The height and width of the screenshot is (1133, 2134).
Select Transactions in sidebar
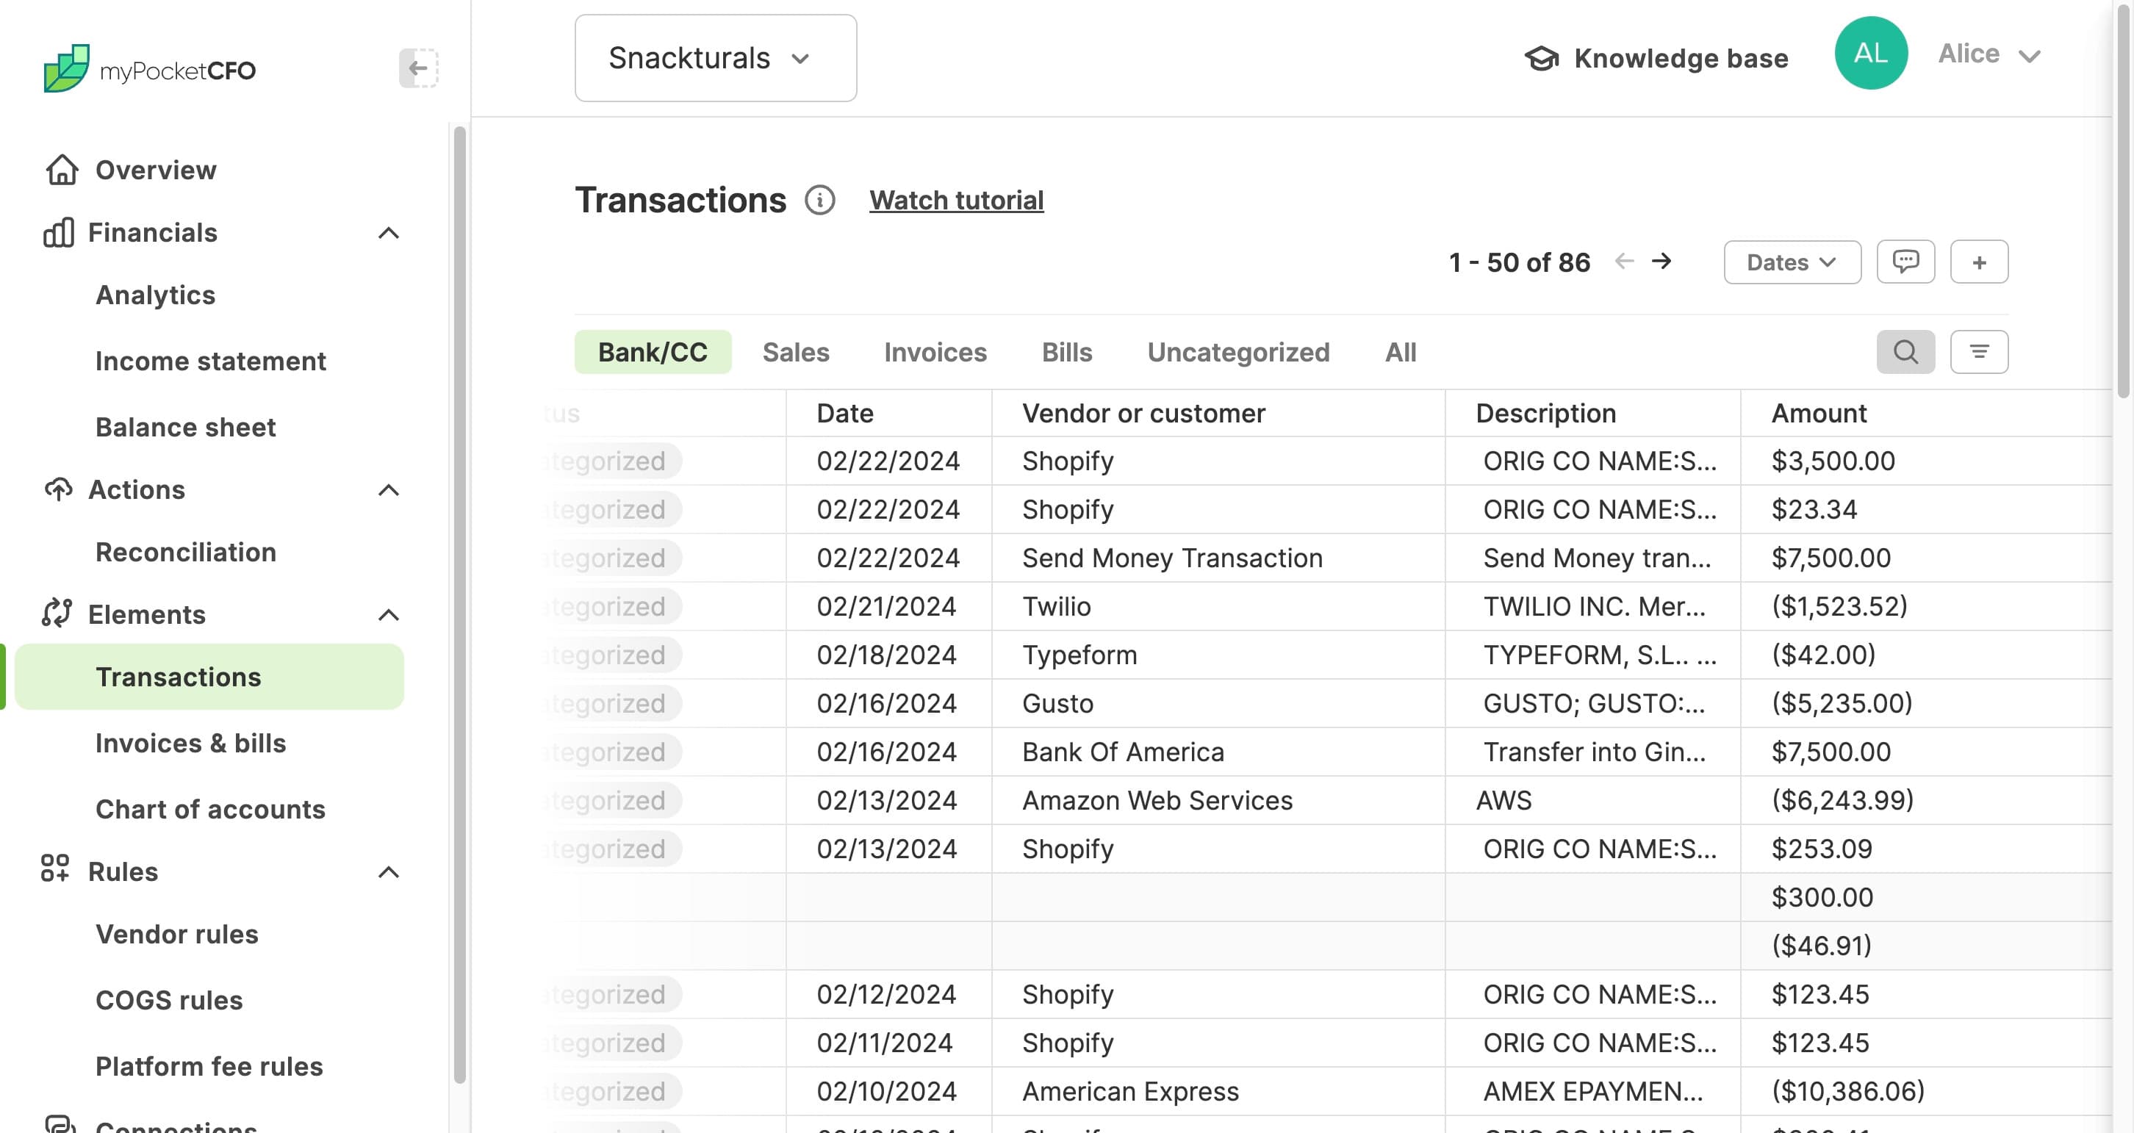(209, 677)
